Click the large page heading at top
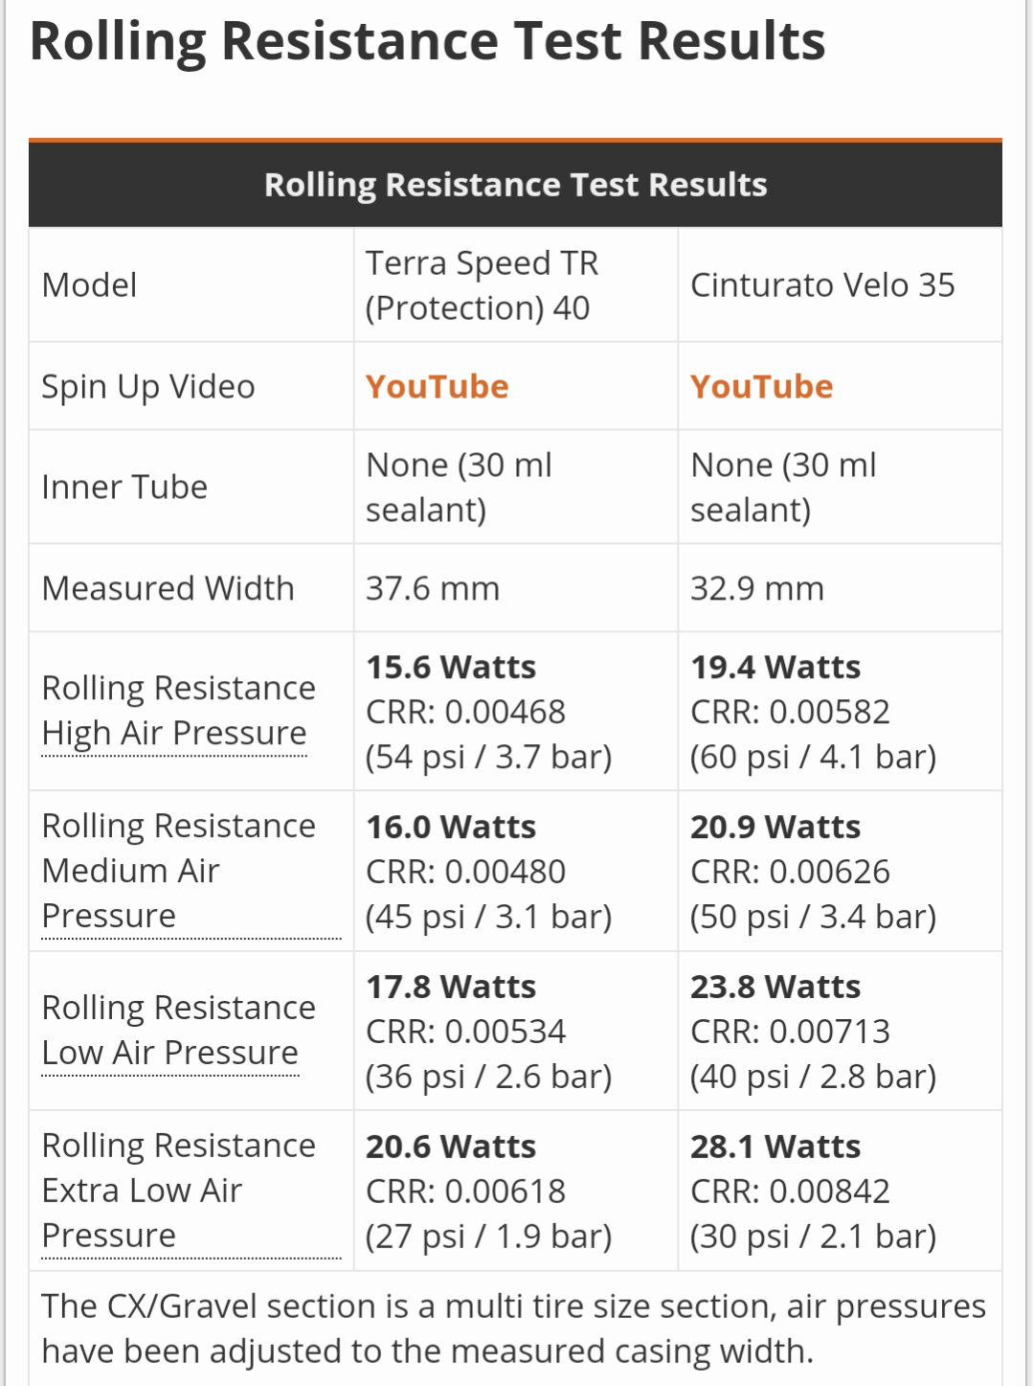 (x=427, y=41)
